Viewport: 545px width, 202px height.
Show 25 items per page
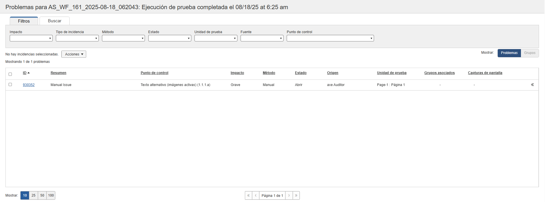(x=34, y=195)
